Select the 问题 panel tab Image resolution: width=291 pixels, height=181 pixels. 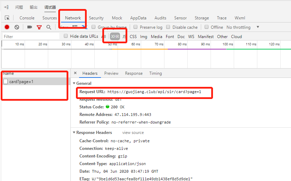[19, 7]
